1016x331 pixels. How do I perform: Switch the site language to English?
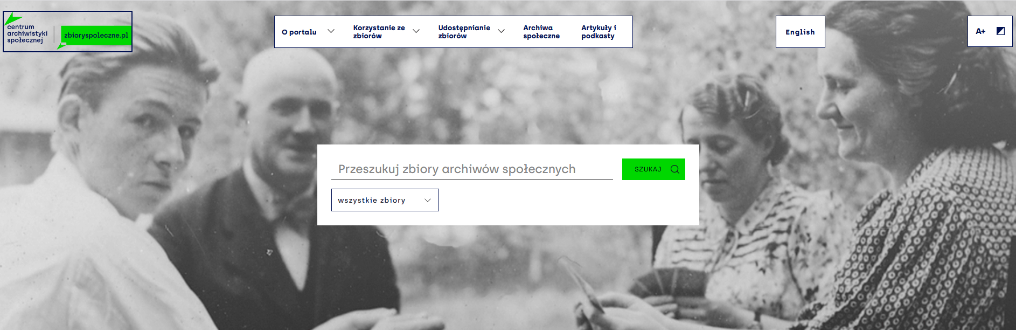[800, 32]
